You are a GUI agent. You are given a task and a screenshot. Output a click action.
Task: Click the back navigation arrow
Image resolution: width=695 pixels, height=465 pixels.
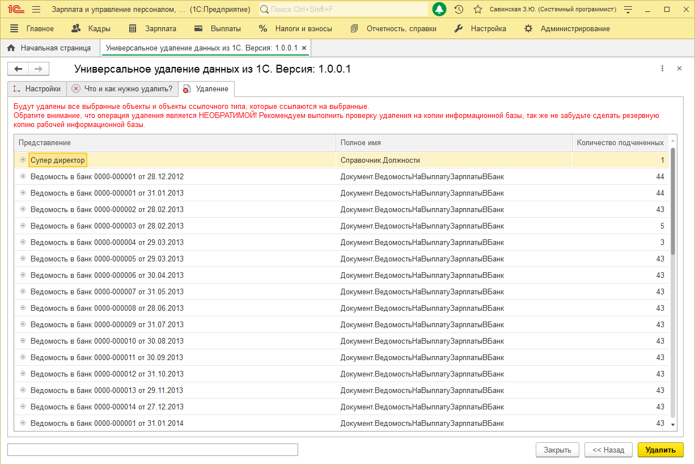[x=18, y=69]
